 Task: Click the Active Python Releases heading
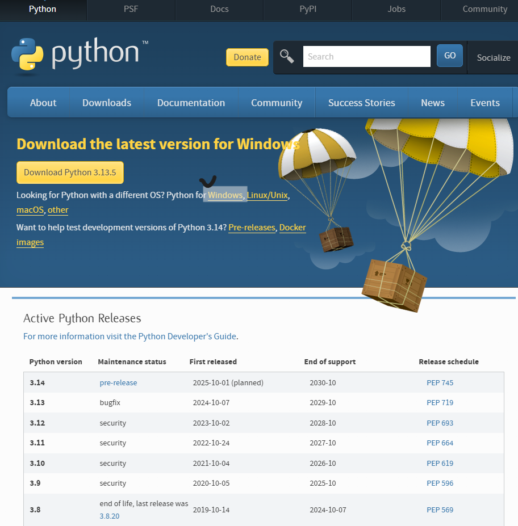pyautogui.click(x=82, y=318)
